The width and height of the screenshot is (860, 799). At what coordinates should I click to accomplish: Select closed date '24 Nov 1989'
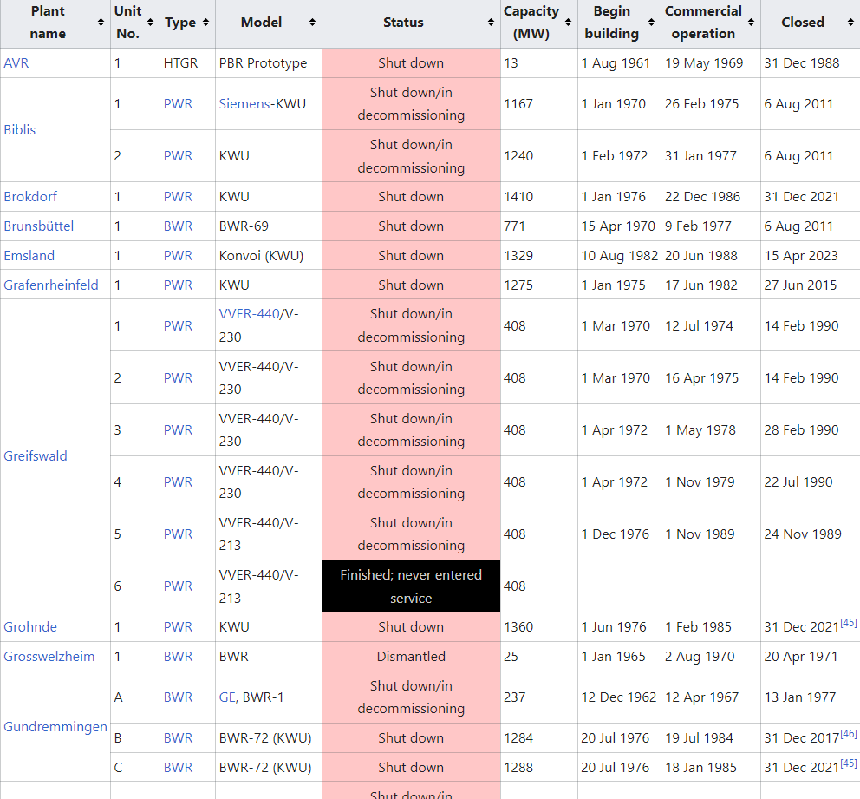pos(803,534)
